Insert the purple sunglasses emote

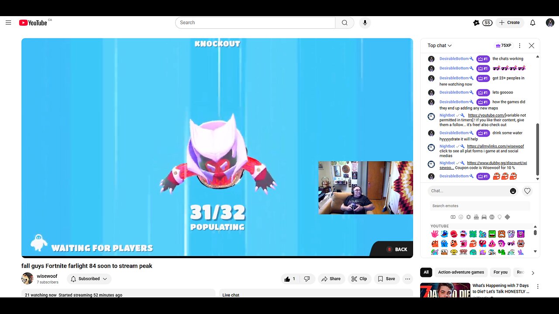[x=511, y=243]
